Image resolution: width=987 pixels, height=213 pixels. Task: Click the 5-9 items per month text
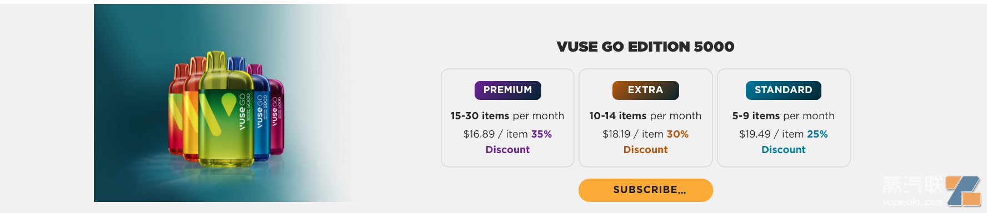coord(783,116)
